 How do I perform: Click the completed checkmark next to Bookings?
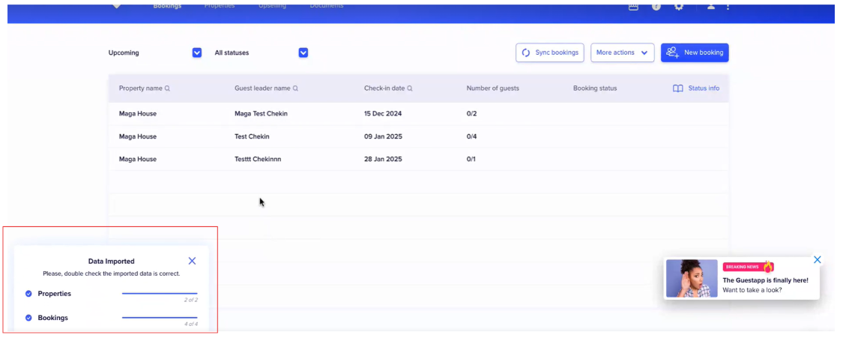(28, 318)
